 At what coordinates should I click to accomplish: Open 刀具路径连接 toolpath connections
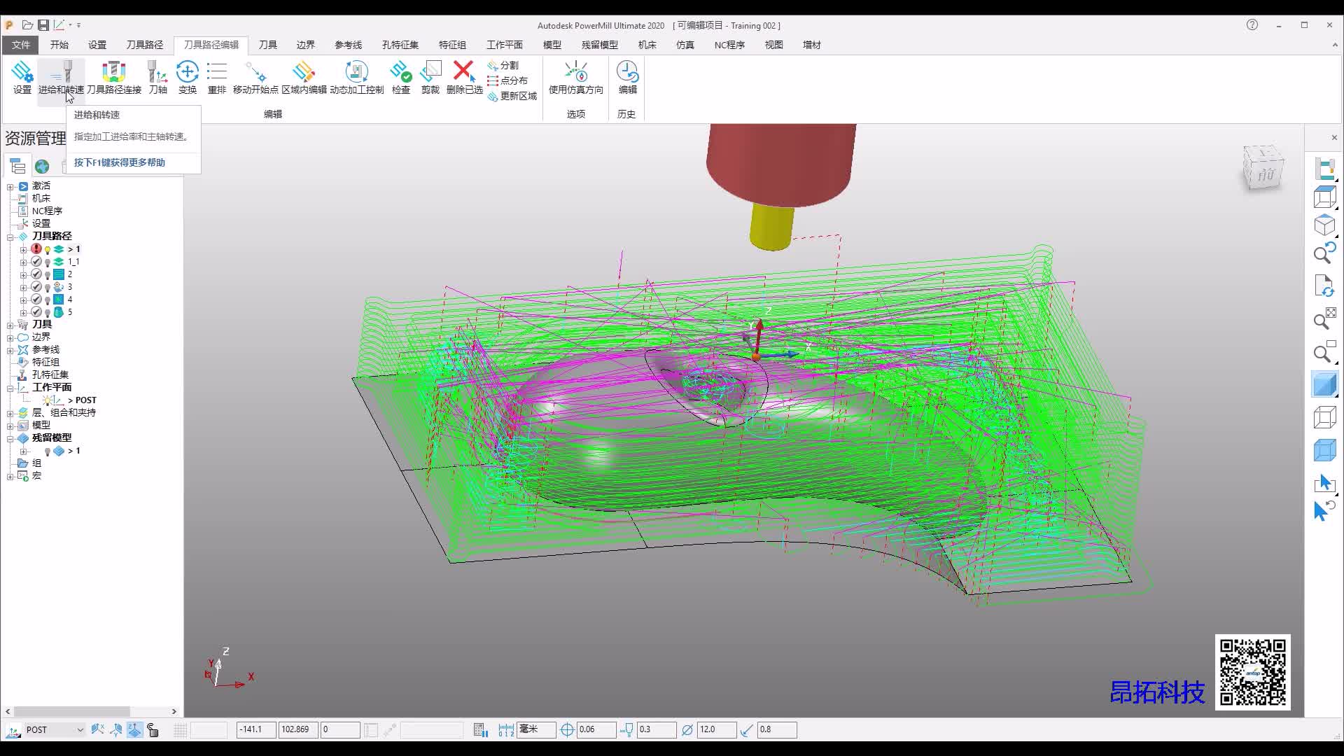coord(114,77)
